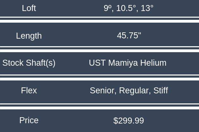Click the Length row label
The height and width of the screenshot is (132, 199).
tap(29, 36)
